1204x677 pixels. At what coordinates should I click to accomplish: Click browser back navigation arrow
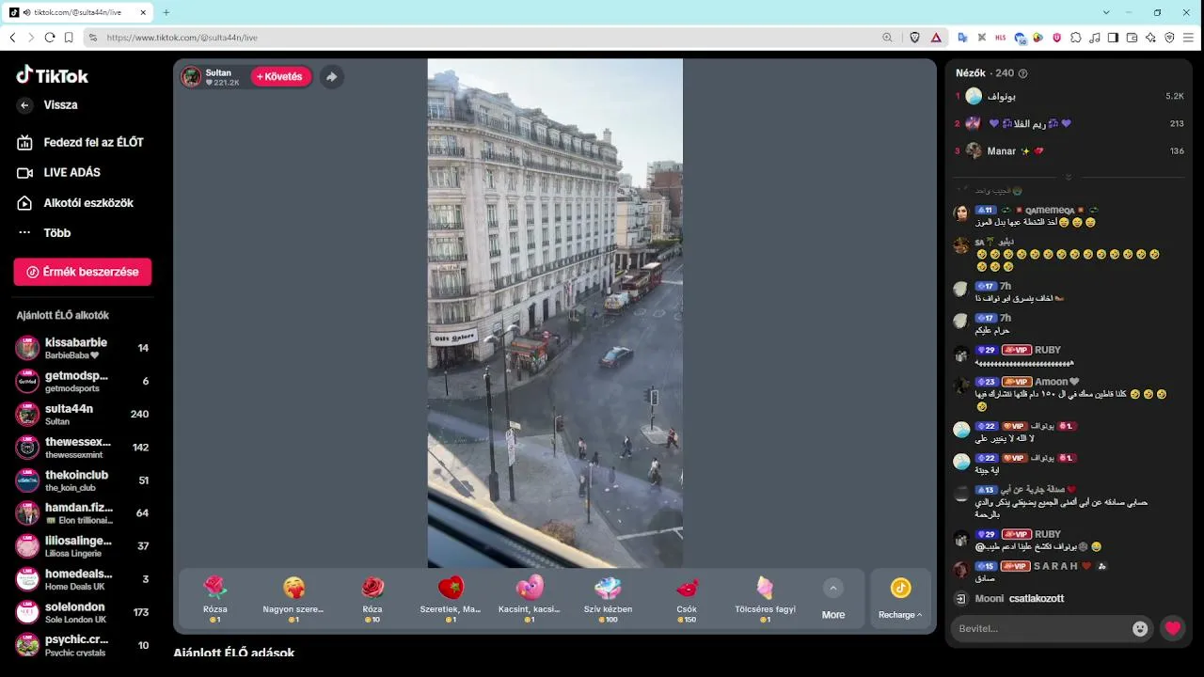click(13, 38)
